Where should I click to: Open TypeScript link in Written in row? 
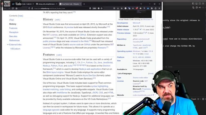[137, 45]
